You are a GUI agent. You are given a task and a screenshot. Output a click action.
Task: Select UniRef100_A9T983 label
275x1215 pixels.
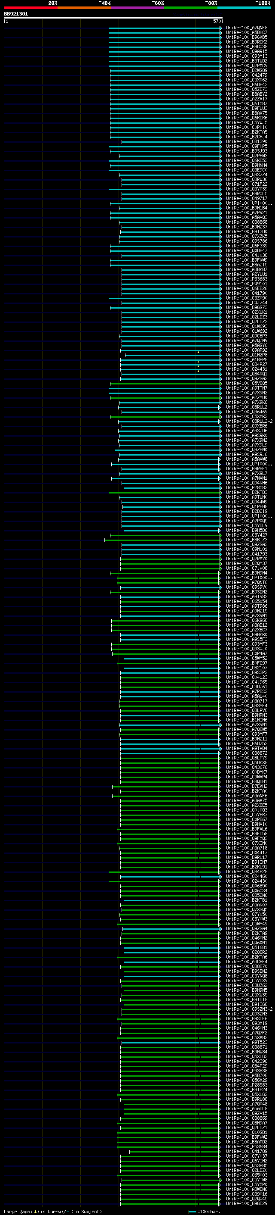click(247, 597)
